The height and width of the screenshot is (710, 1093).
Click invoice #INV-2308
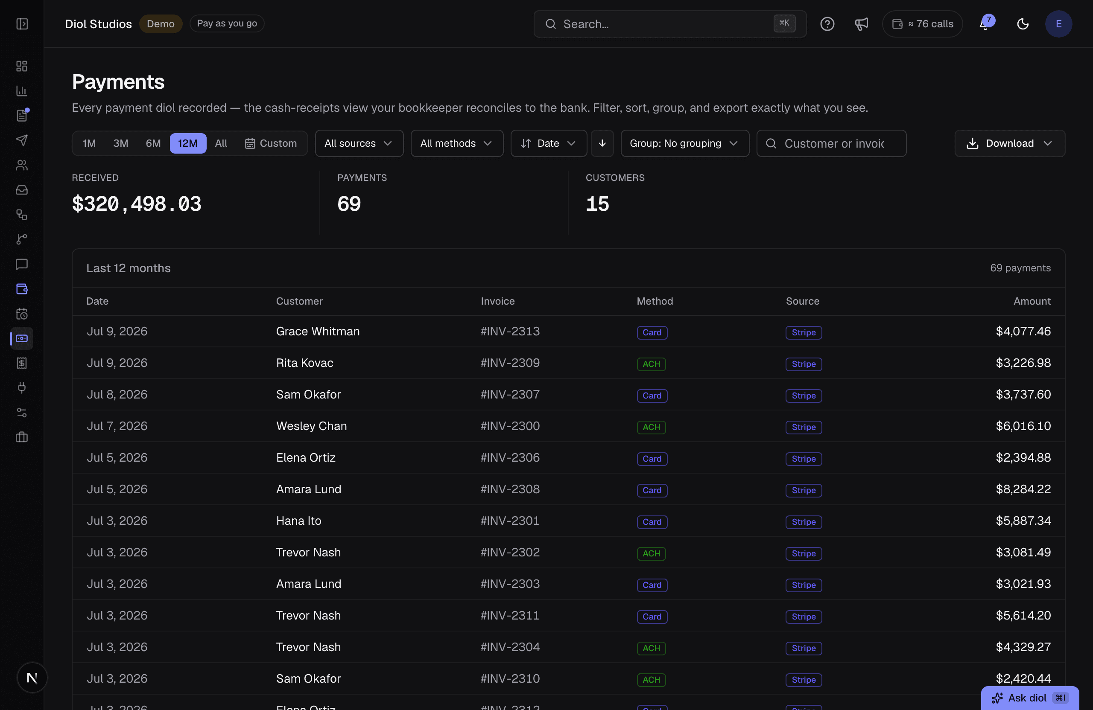click(510, 489)
